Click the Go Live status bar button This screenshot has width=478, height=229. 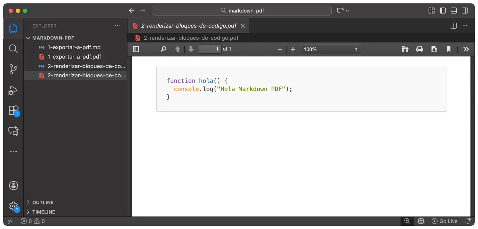[x=445, y=221]
